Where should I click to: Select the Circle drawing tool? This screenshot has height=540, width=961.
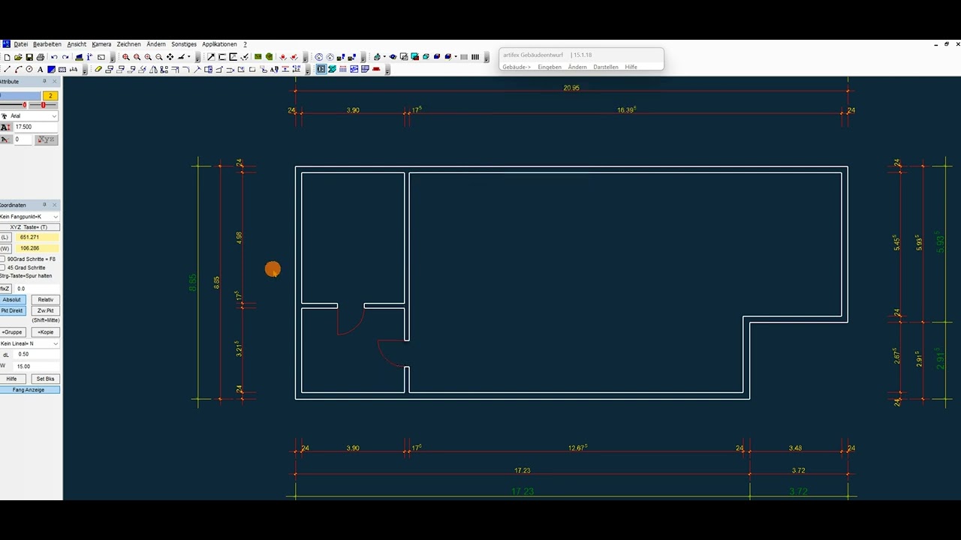click(29, 69)
